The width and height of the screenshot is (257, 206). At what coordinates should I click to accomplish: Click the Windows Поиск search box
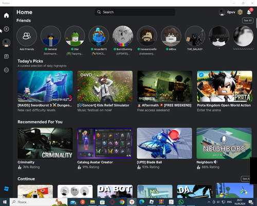[39, 202]
